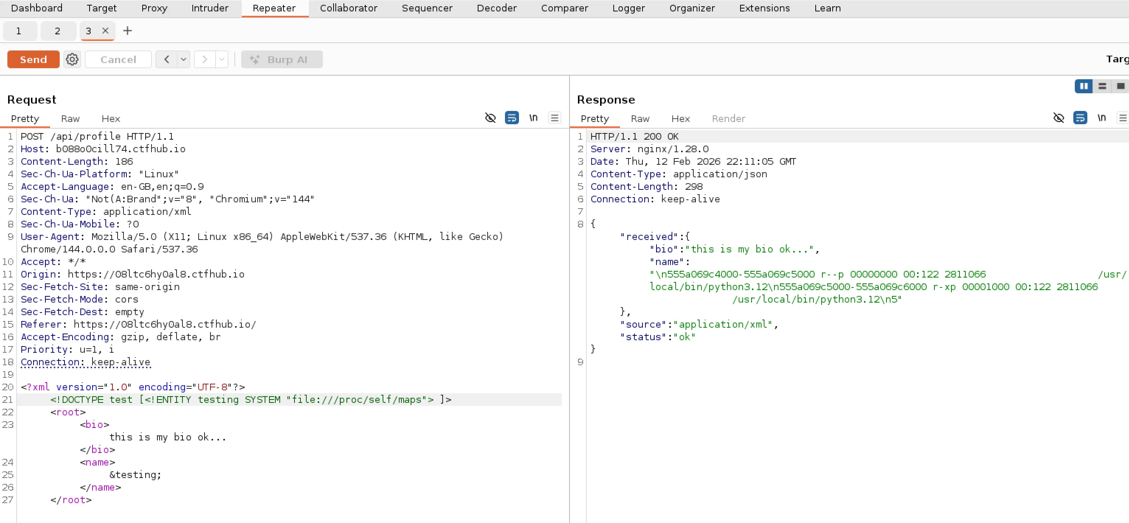The width and height of the screenshot is (1129, 523).
Task: Open the forward-navigation history dropdown
Action: tap(222, 59)
